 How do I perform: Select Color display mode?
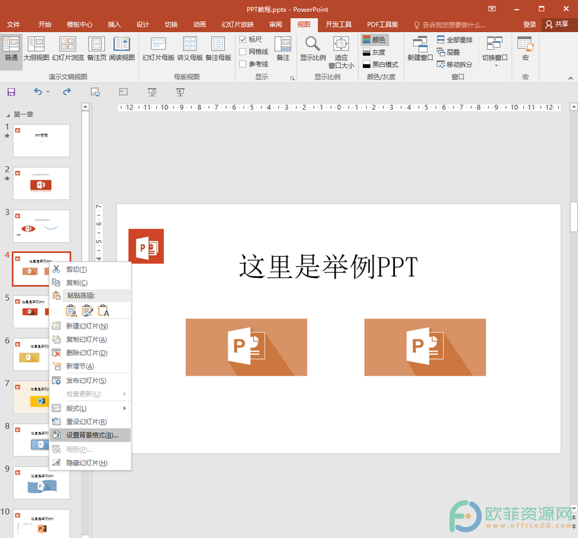pyautogui.click(x=374, y=39)
